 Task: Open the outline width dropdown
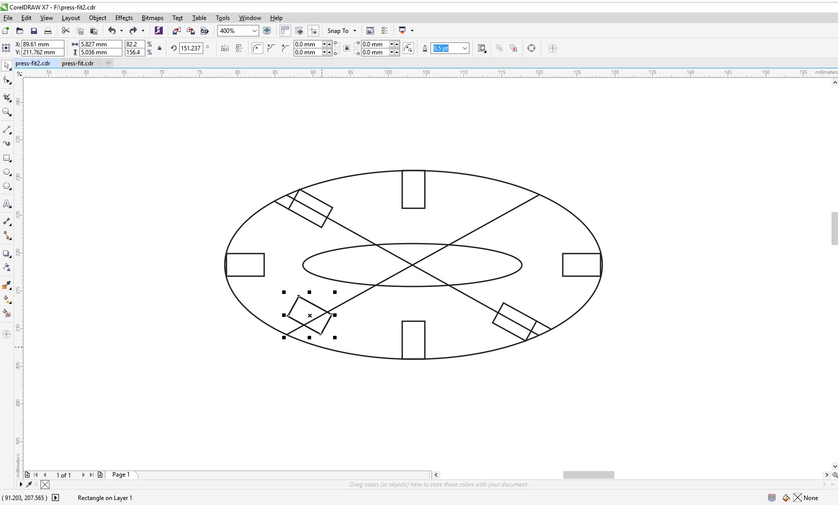[x=465, y=48]
